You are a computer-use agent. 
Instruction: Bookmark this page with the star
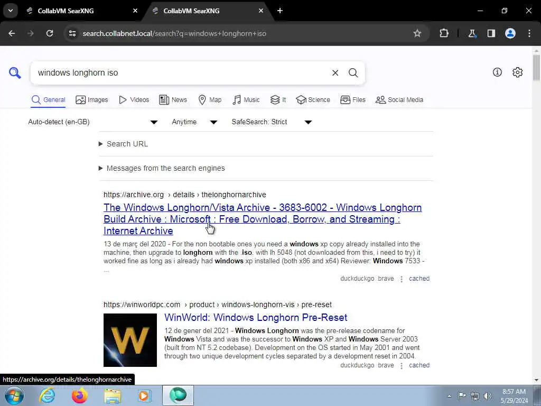click(417, 33)
